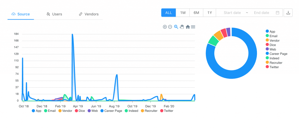Click the chart zoom out icon
The image size is (299, 134).
pos(170,27)
